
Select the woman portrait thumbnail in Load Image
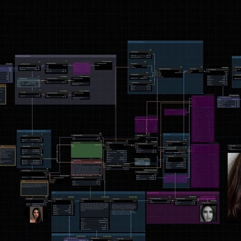[x=36, y=214]
